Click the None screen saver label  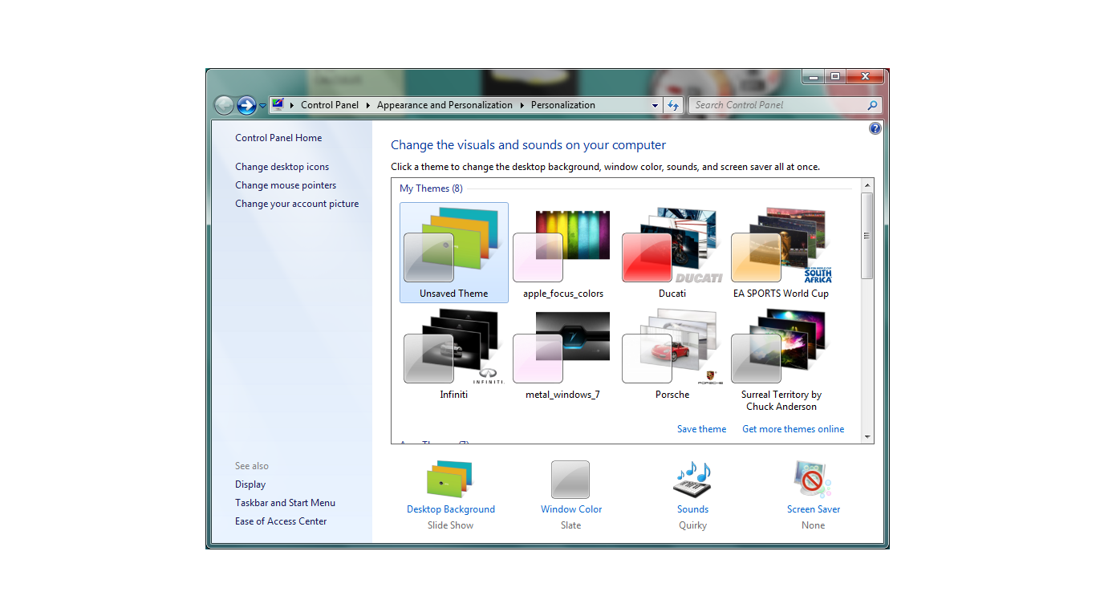[x=813, y=525]
